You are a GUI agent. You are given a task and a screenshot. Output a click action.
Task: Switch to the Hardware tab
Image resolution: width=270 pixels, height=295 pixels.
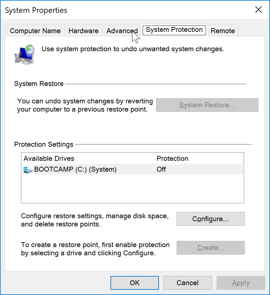point(83,31)
